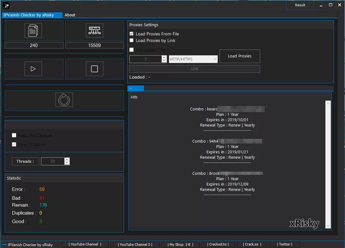The height and width of the screenshot is (248, 345).
Task: Click the app logo icon in title bar
Action: 6,5
